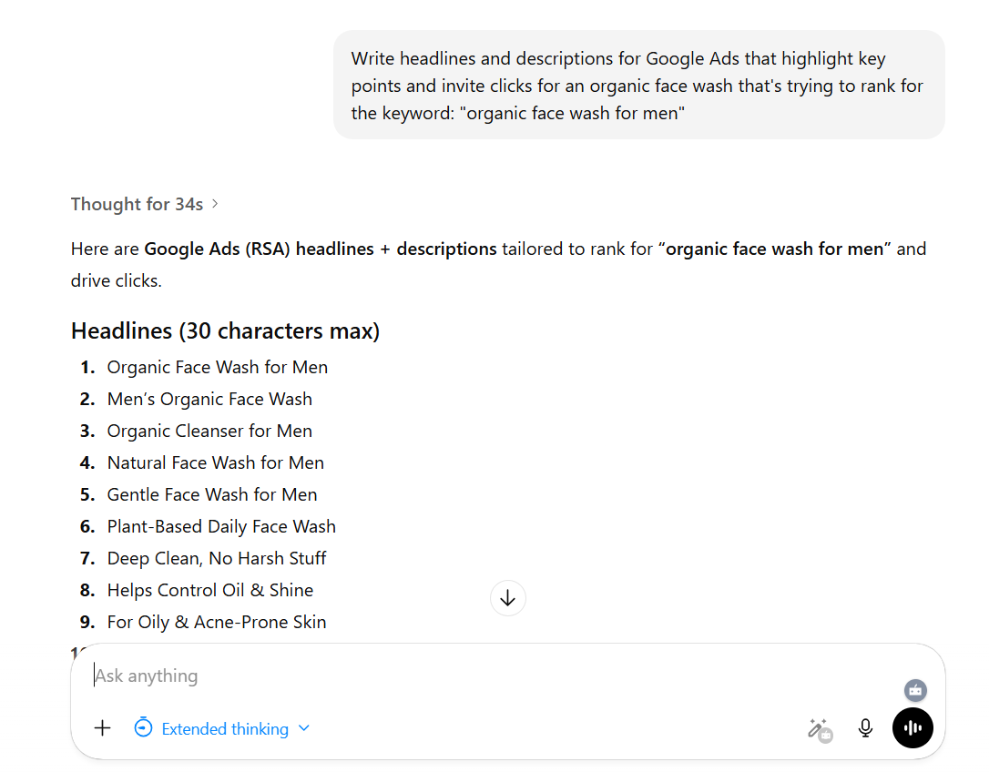Click the "Headlines (30 characters max)" heading
The image size is (989, 772).
click(x=225, y=330)
